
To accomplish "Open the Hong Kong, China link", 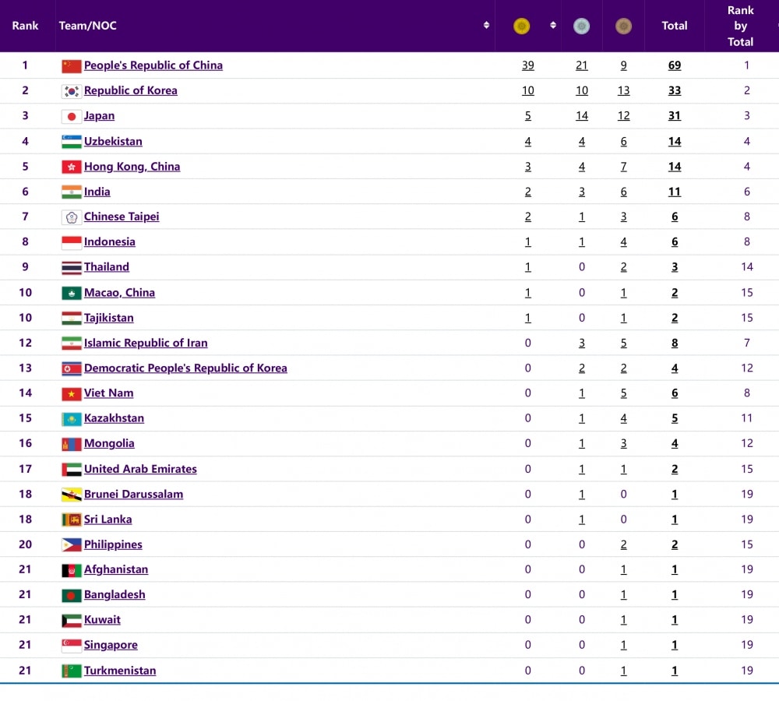I will click(132, 167).
